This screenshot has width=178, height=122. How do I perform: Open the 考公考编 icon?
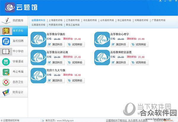(x=6, y=72)
